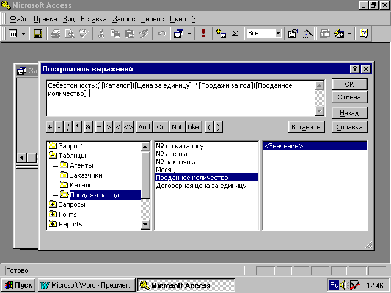Screen dimensions: 391x293
Task: Click the Print toolbar icon
Action: [56, 34]
